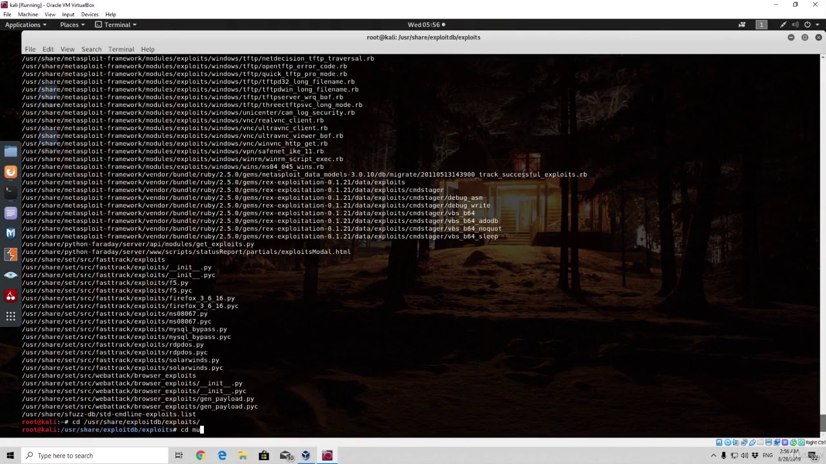The image size is (826, 464).
Task: Show hidden Windows tray icons
Action: point(714,456)
